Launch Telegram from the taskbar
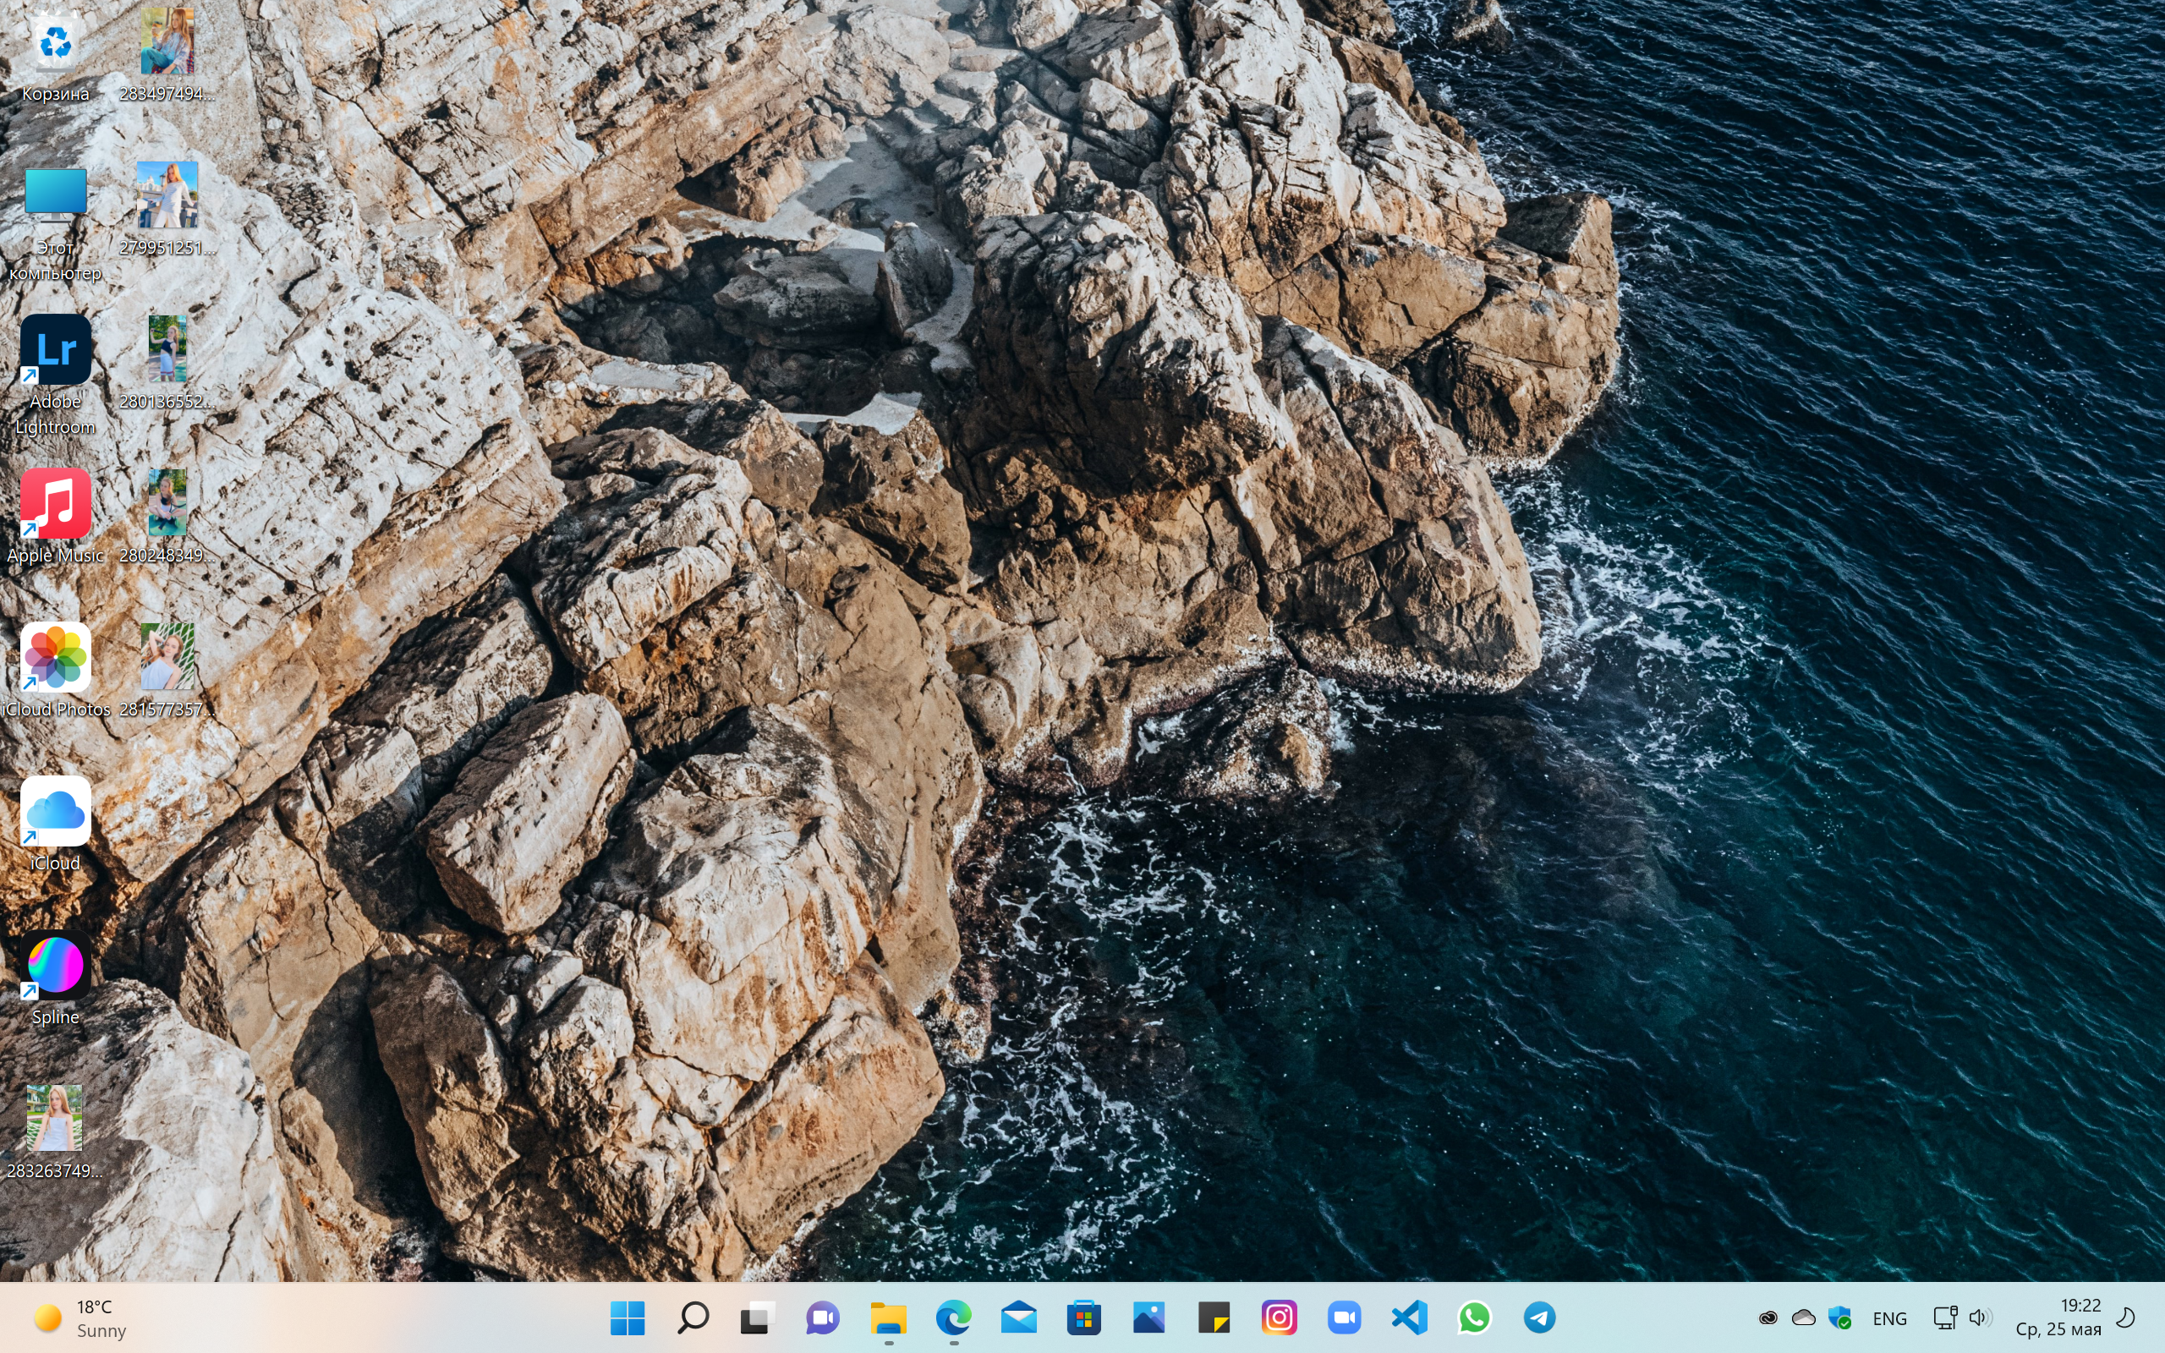The width and height of the screenshot is (2165, 1353). point(1539,1317)
